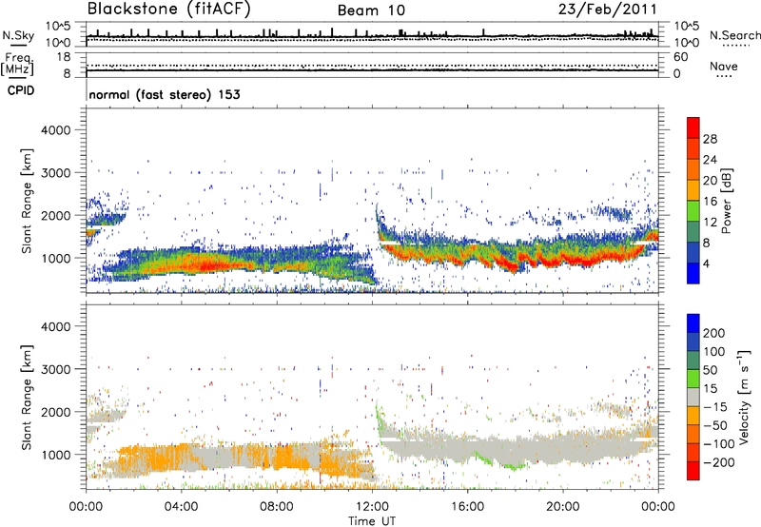Click the '4' value on the Power scale

pyautogui.click(x=707, y=264)
